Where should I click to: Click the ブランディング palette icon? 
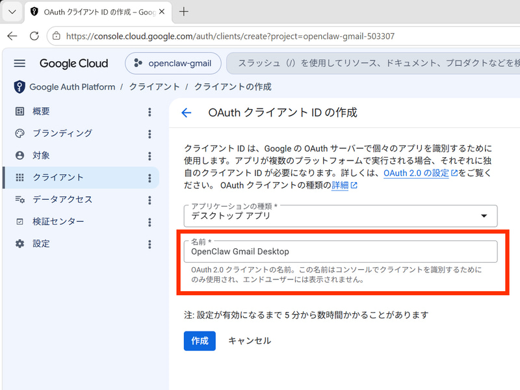[x=19, y=133]
